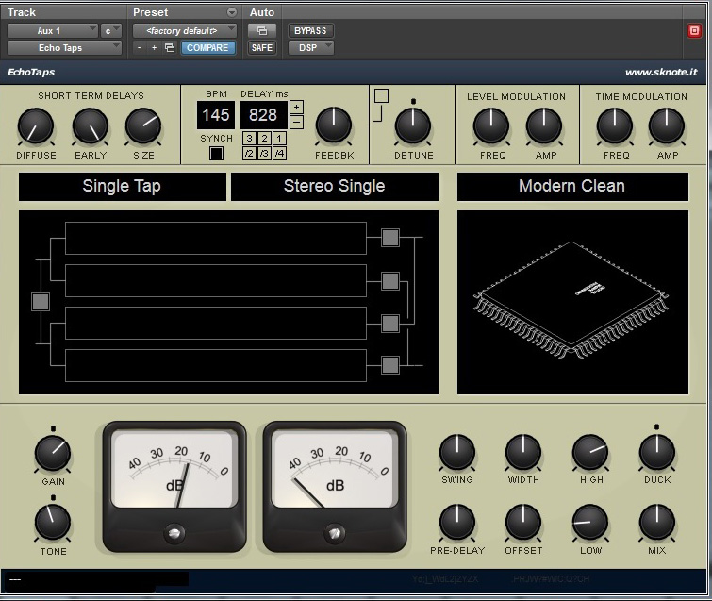Increase delay time with the plus stepper
This screenshot has height=601, width=712.
pyautogui.click(x=296, y=107)
